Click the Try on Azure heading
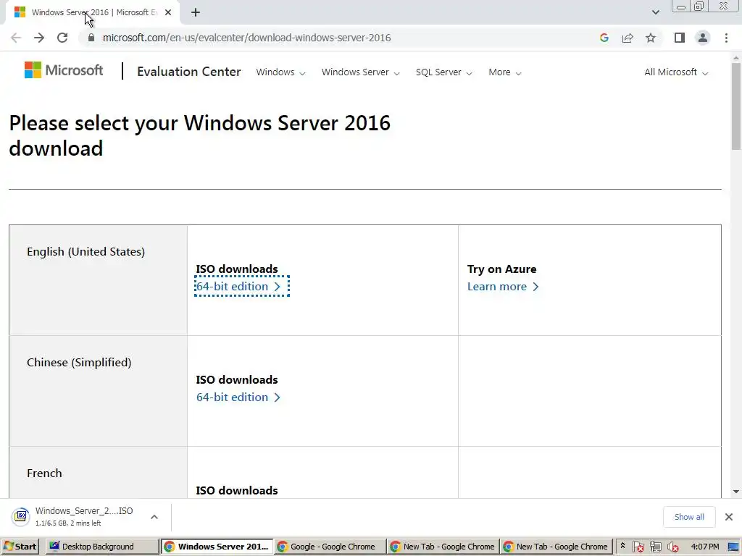742x556 pixels. [501, 269]
